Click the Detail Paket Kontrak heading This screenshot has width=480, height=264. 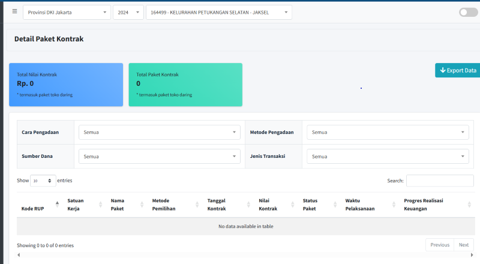click(49, 39)
